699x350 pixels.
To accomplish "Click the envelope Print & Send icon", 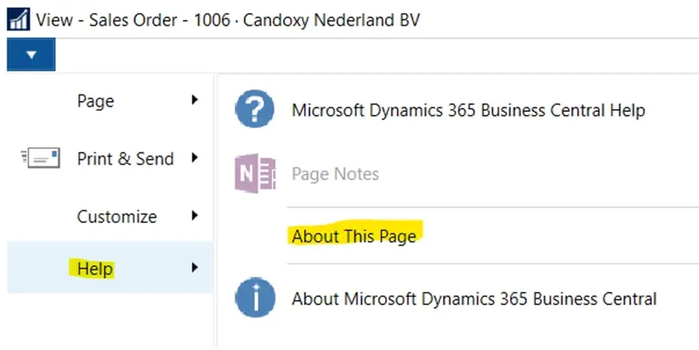I will 39,159.
